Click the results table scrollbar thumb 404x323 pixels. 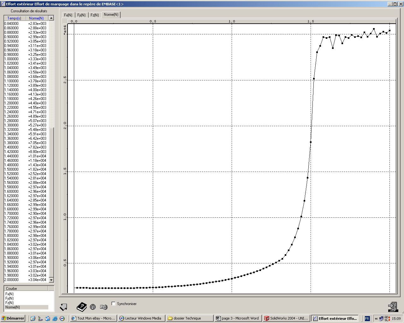(51, 202)
